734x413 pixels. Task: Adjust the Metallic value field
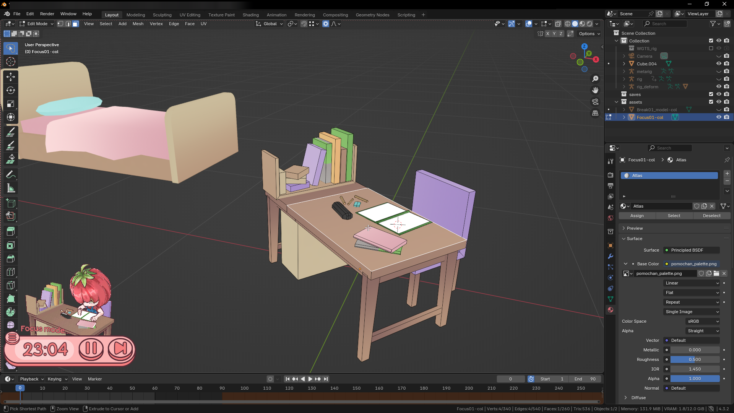coord(695,350)
